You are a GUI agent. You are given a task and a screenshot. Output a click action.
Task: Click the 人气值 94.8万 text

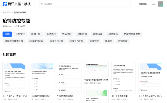tap(20, 26)
